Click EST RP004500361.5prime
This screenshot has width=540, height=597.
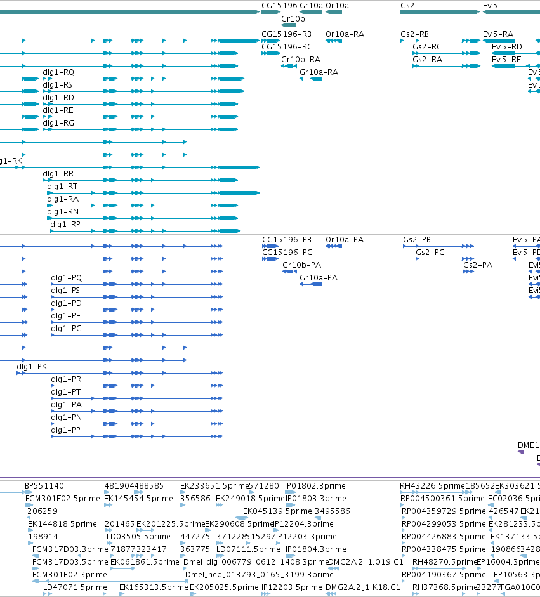point(442,499)
